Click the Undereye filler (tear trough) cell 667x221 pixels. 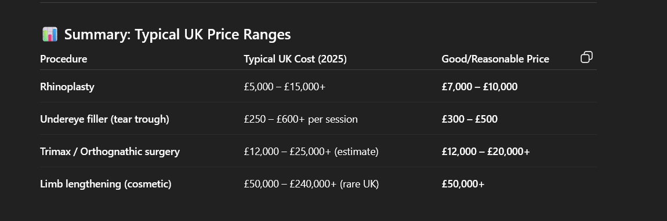point(104,119)
